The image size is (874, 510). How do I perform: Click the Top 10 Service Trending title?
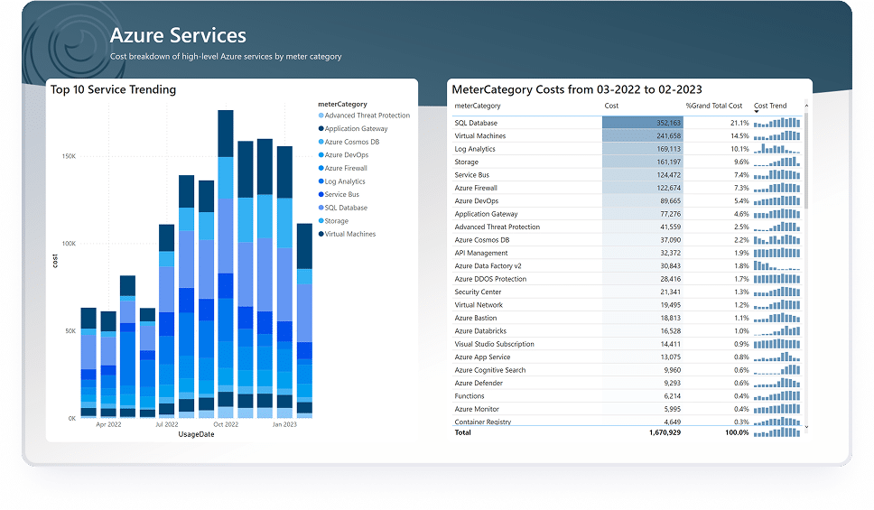[x=113, y=89]
